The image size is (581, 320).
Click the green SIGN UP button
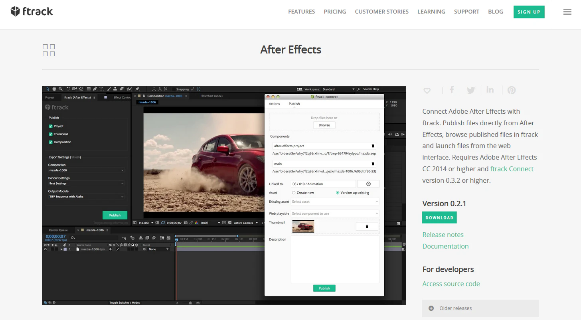click(x=529, y=12)
